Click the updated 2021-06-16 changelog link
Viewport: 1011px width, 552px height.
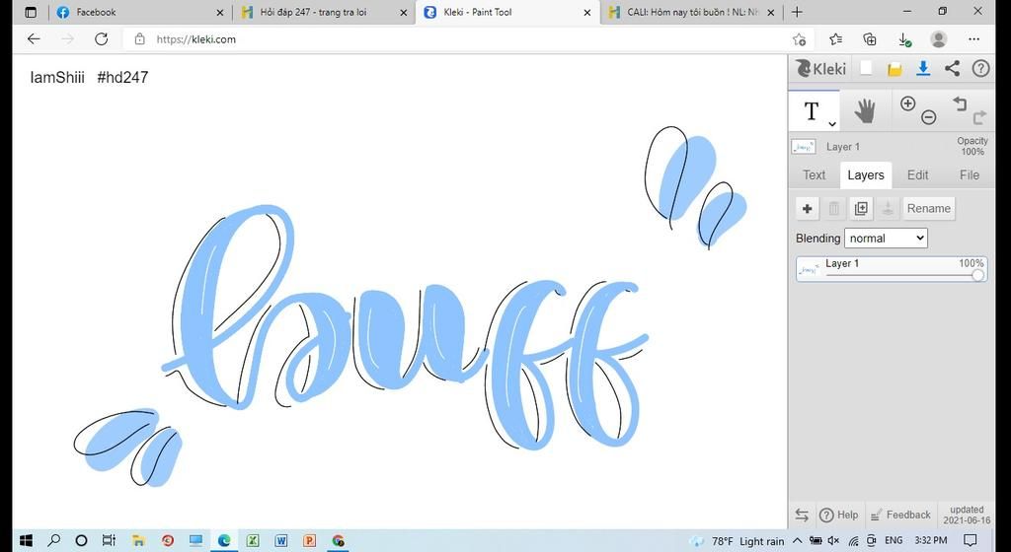point(967,515)
